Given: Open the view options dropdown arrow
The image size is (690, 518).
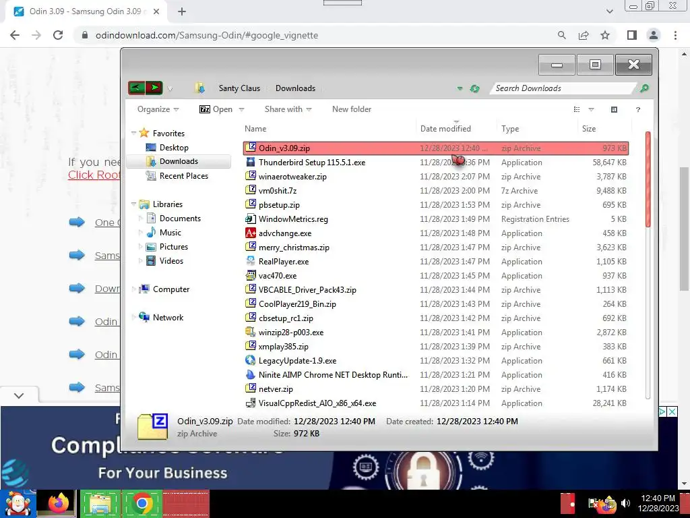Looking at the screenshot, I should coord(591,110).
